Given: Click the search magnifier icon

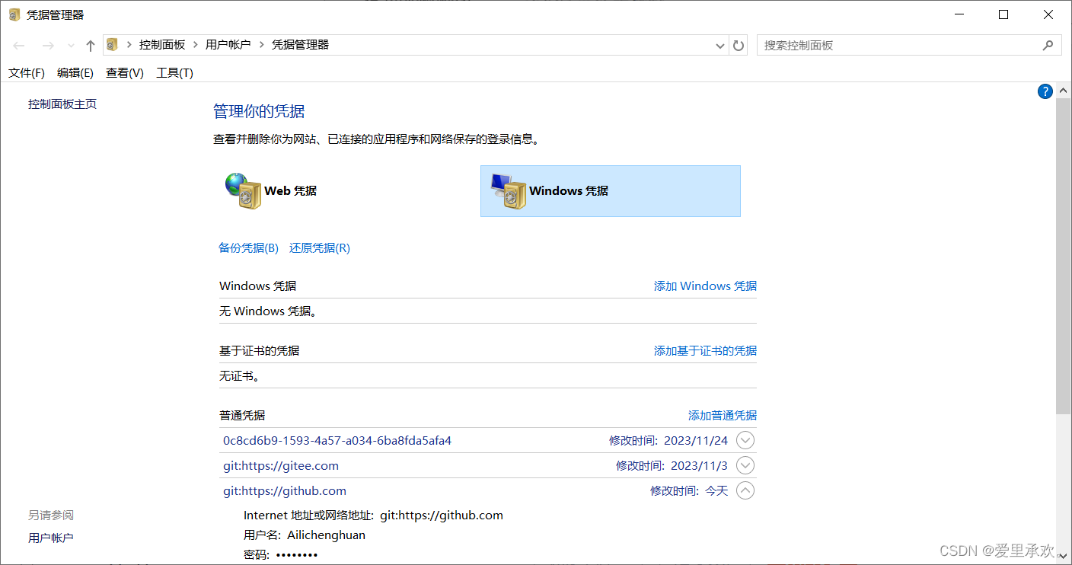Looking at the screenshot, I should click(1048, 45).
